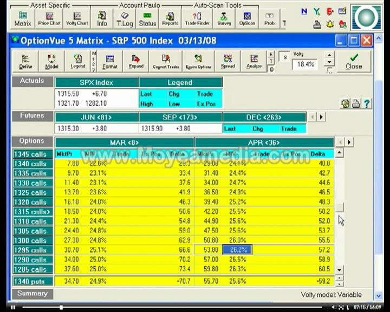Viewport: 390px width, 312px height.
Task: Open the OpScan tool
Action: pos(247,19)
